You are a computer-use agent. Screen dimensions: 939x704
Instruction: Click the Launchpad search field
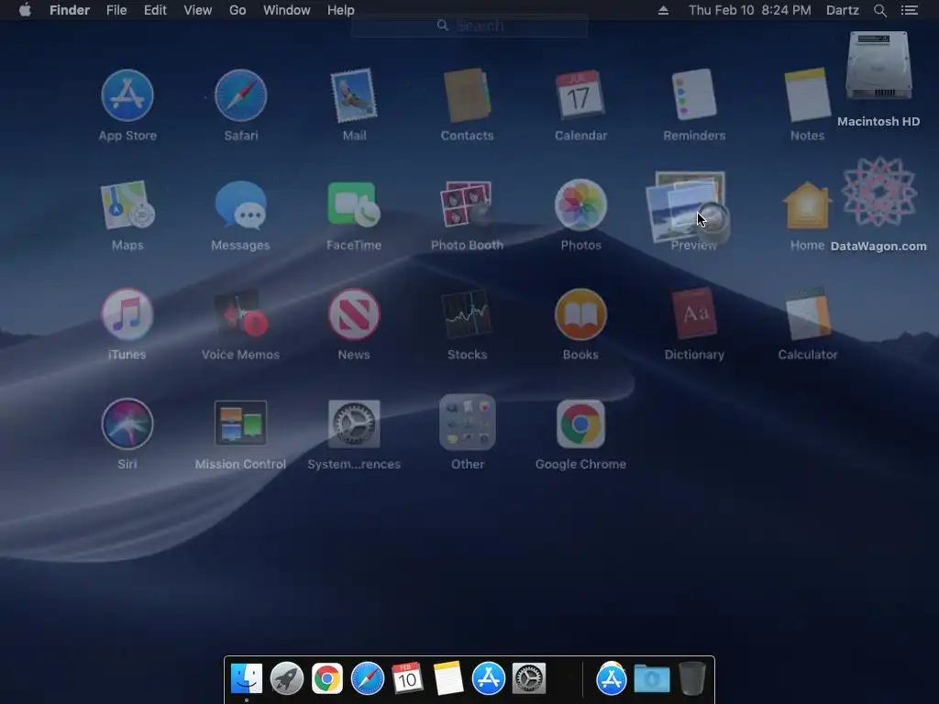469,26
